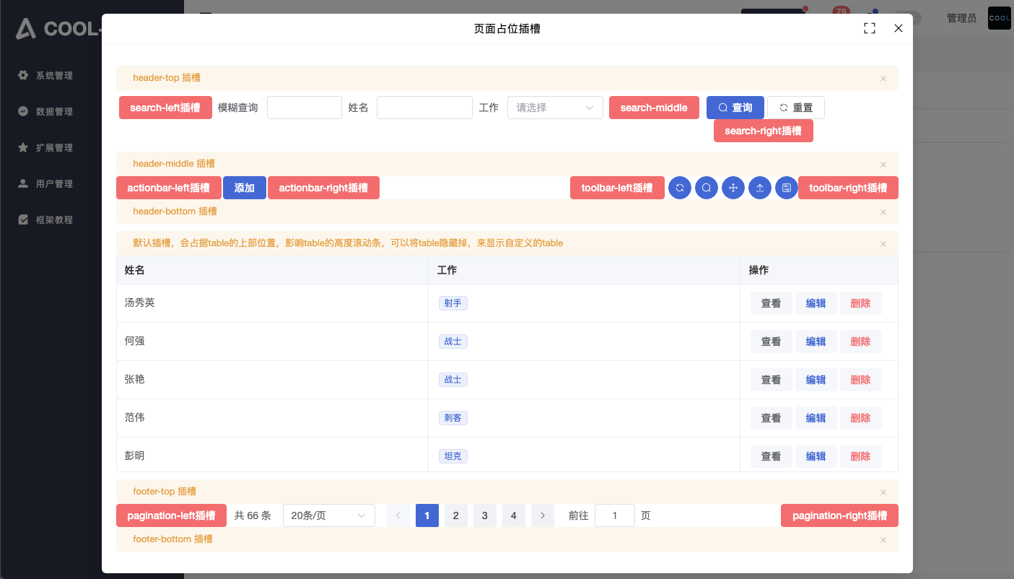This screenshot has height=579, width=1014.
Task: Close the footer-bottom 插槽 alert banner
Action: tap(883, 540)
